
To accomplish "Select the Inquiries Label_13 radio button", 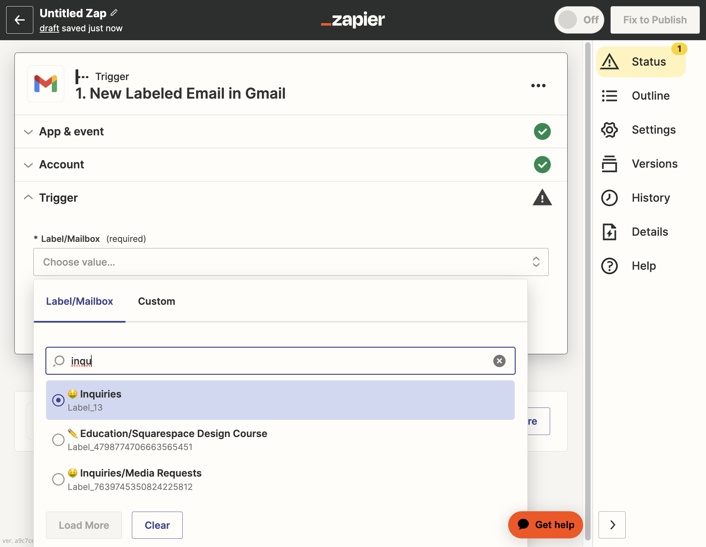I will (58, 400).
